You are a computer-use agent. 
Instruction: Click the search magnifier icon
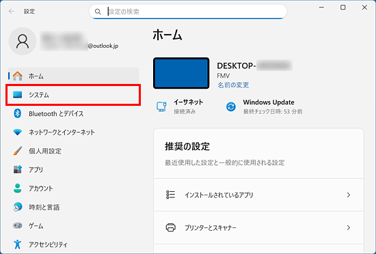click(x=98, y=12)
